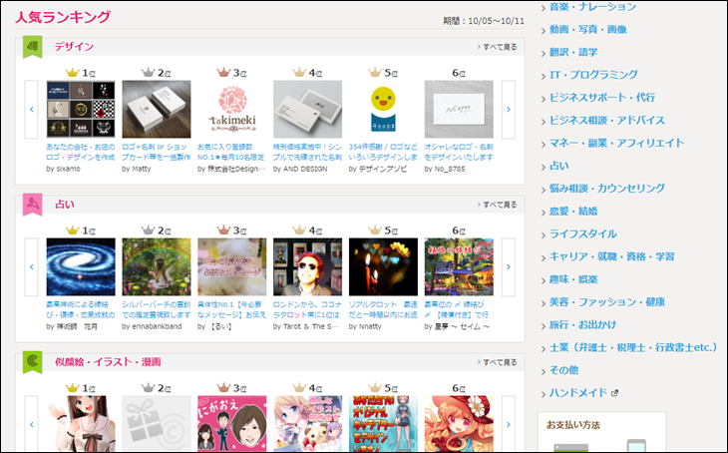The image size is (728, 453).
Task: Open AND DESIGN business card thumbnail
Action: tap(308, 109)
